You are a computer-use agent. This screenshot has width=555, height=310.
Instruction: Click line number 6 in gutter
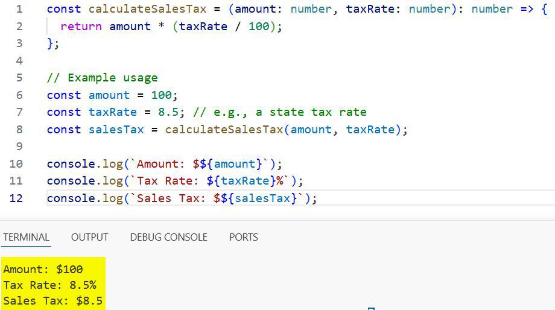[19, 95]
